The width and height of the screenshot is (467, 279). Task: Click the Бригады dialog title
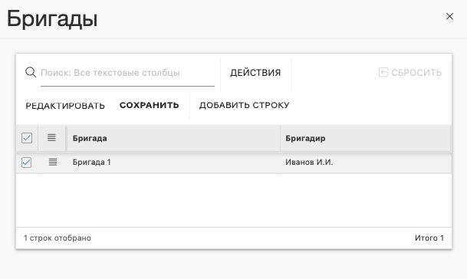(x=52, y=19)
